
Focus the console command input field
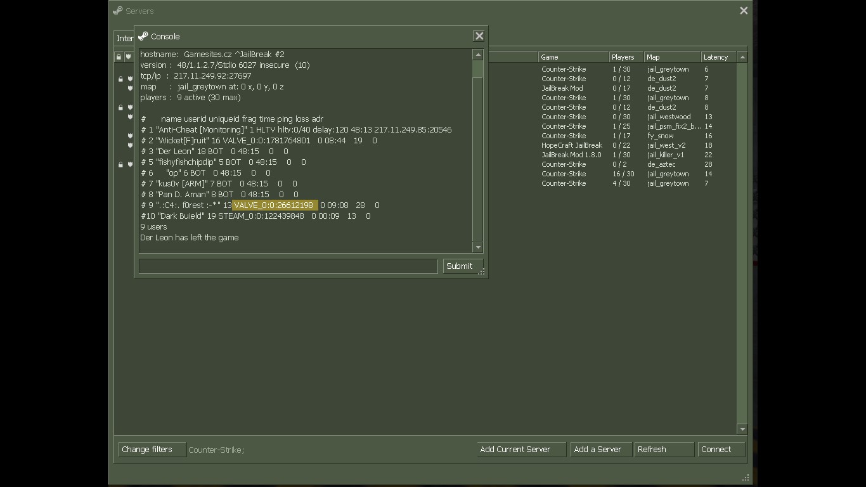click(x=288, y=266)
